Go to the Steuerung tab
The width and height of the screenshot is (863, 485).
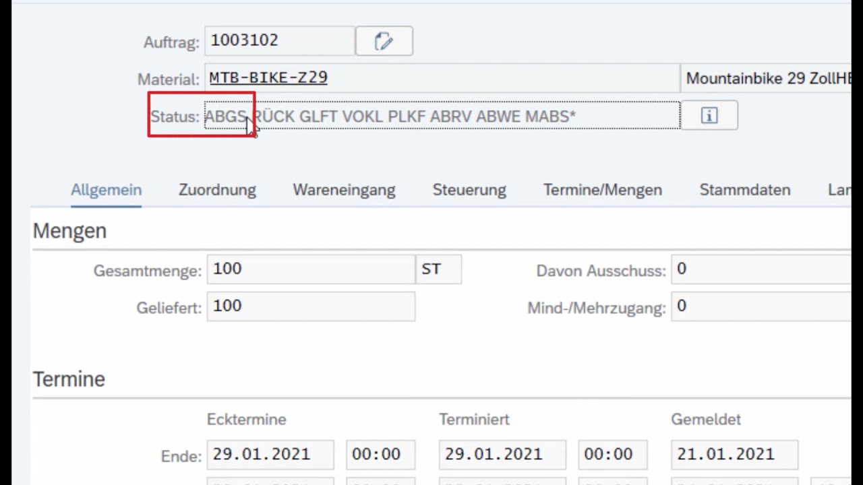click(469, 190)
